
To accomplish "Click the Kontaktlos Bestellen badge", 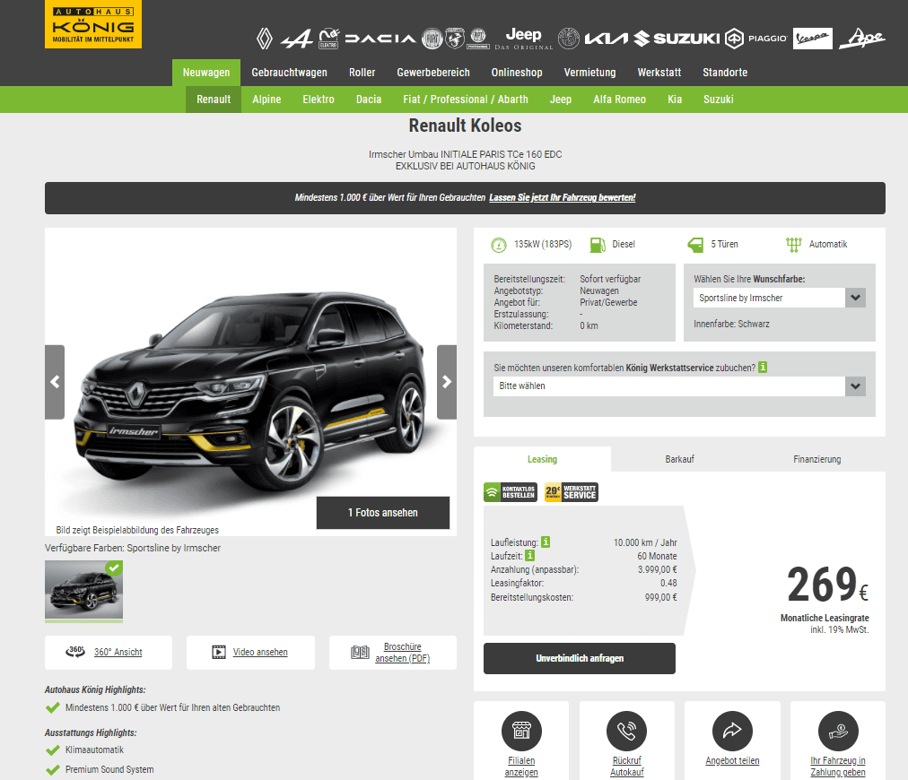I will tap(511, 492).
